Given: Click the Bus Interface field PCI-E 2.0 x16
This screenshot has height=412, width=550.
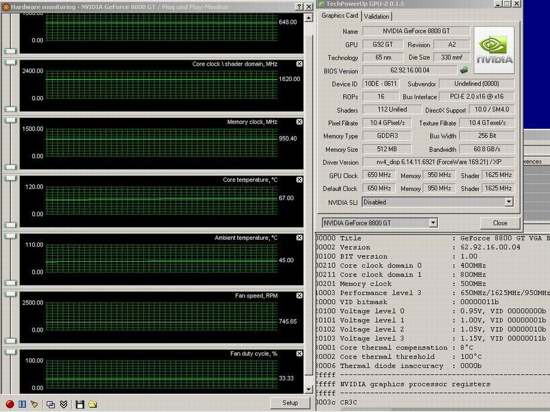Looking at the screenshot, I should (477, 96).
